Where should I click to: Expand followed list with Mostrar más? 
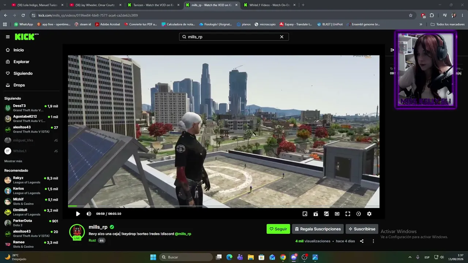point(13,161)
